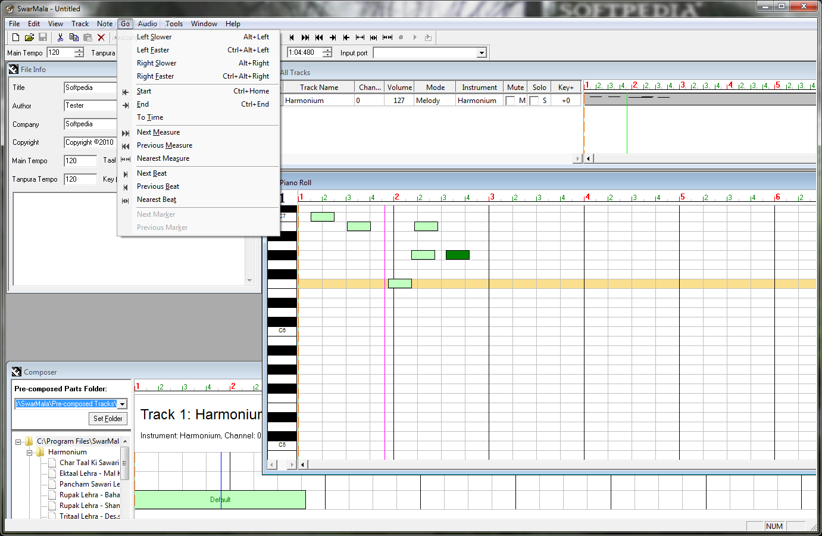Select C:\Program Files\SwarMala root folder icon
822x536 pixels.
coord(29,441)
